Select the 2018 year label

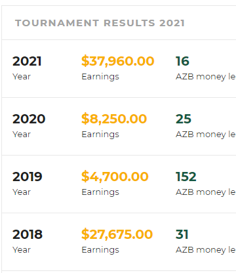pyautogui.click(x=28, y=234)
